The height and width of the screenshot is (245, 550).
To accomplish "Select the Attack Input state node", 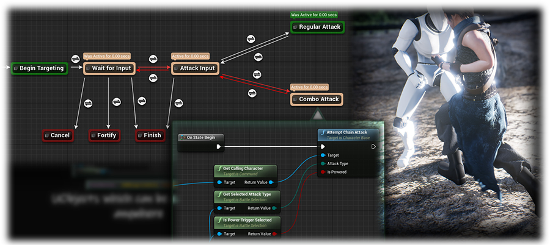I will pyautogui.click(x=195, y=68).
